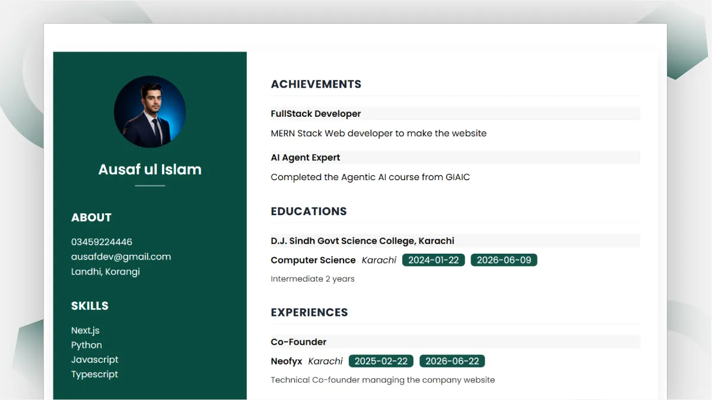Click the 2025-02-22 start date badge

[381, 361]
